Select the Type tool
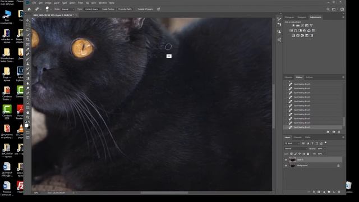Screen dimensions: 359x202 27,98
